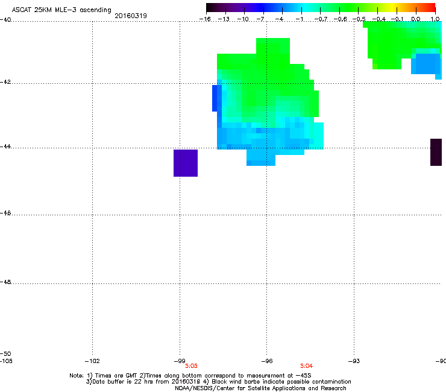Click the -105 longitude axis label
This screenshot has width=446, height=392.
click(x=6, y=361)
